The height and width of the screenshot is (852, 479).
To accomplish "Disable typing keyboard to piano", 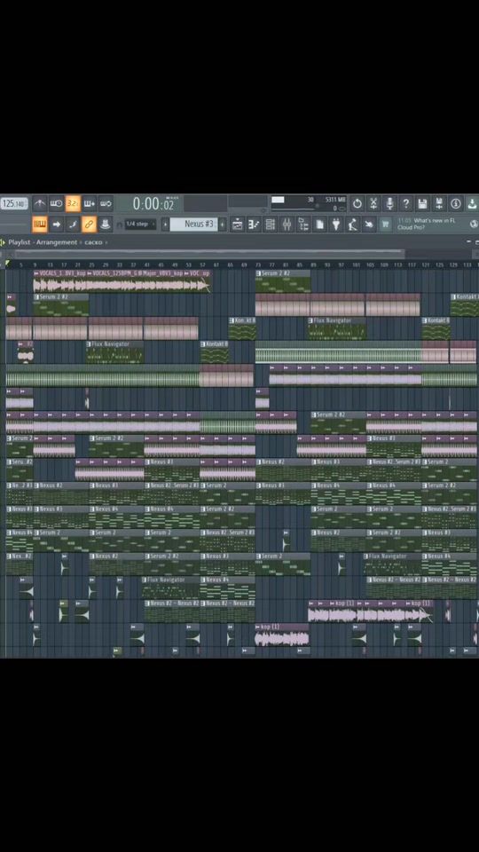I will coord(40,224).
